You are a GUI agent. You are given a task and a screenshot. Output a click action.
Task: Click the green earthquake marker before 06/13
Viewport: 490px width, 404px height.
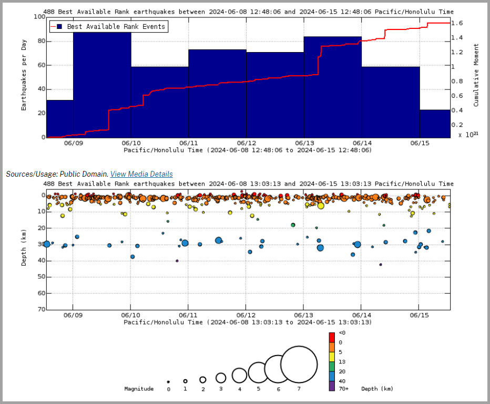[x=293, y=225]
